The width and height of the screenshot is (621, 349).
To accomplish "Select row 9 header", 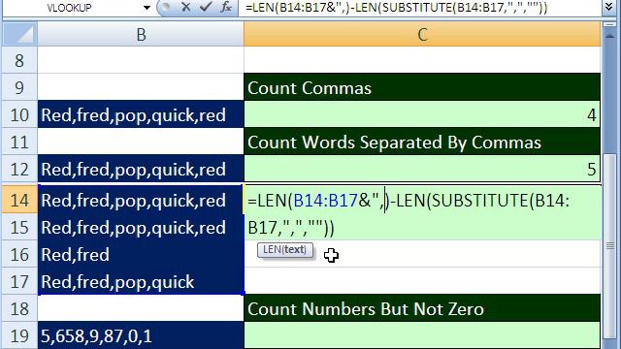I will [x=19, y=87].
